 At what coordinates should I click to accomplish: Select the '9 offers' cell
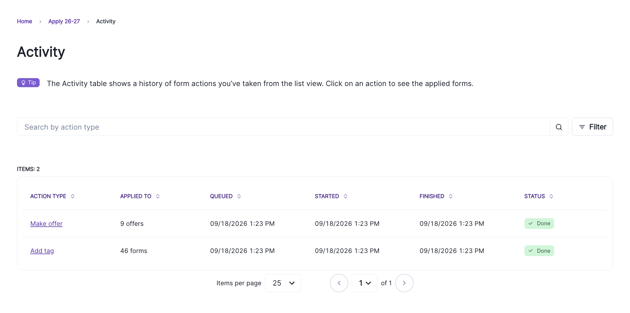click(x=132, y=224)
